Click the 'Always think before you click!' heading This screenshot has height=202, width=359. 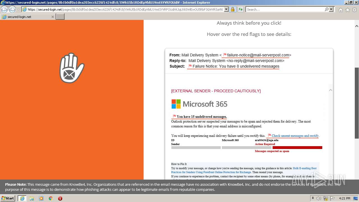pyautogui.click(x=249, y=23)
